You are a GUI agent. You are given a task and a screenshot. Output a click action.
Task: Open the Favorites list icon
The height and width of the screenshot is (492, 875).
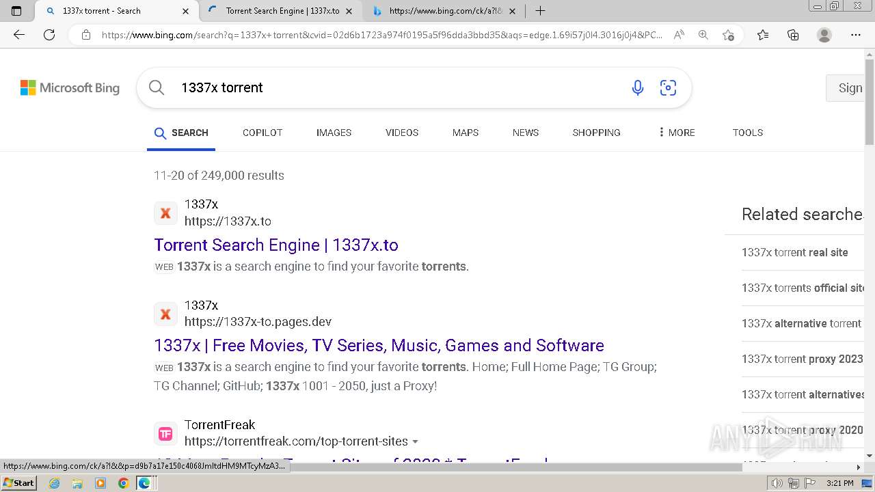763,35
